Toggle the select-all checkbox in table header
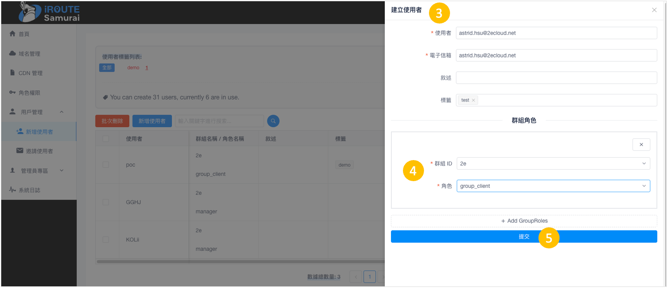Image resolution: width=667 pixels, height=288 pixels. [x=106, y=139]
